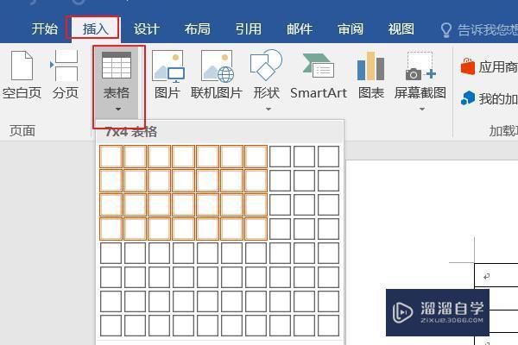Expand the 表格 dropdown arrow
Viewport: 518px width, 345px height.
118,109
